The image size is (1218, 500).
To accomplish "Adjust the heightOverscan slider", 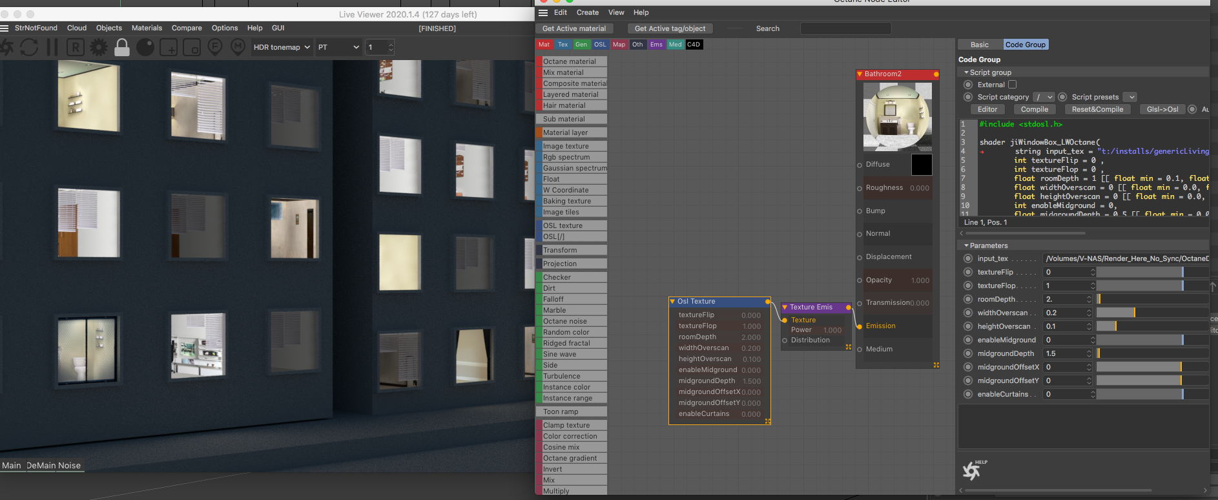I will (x=1152, y=326).
